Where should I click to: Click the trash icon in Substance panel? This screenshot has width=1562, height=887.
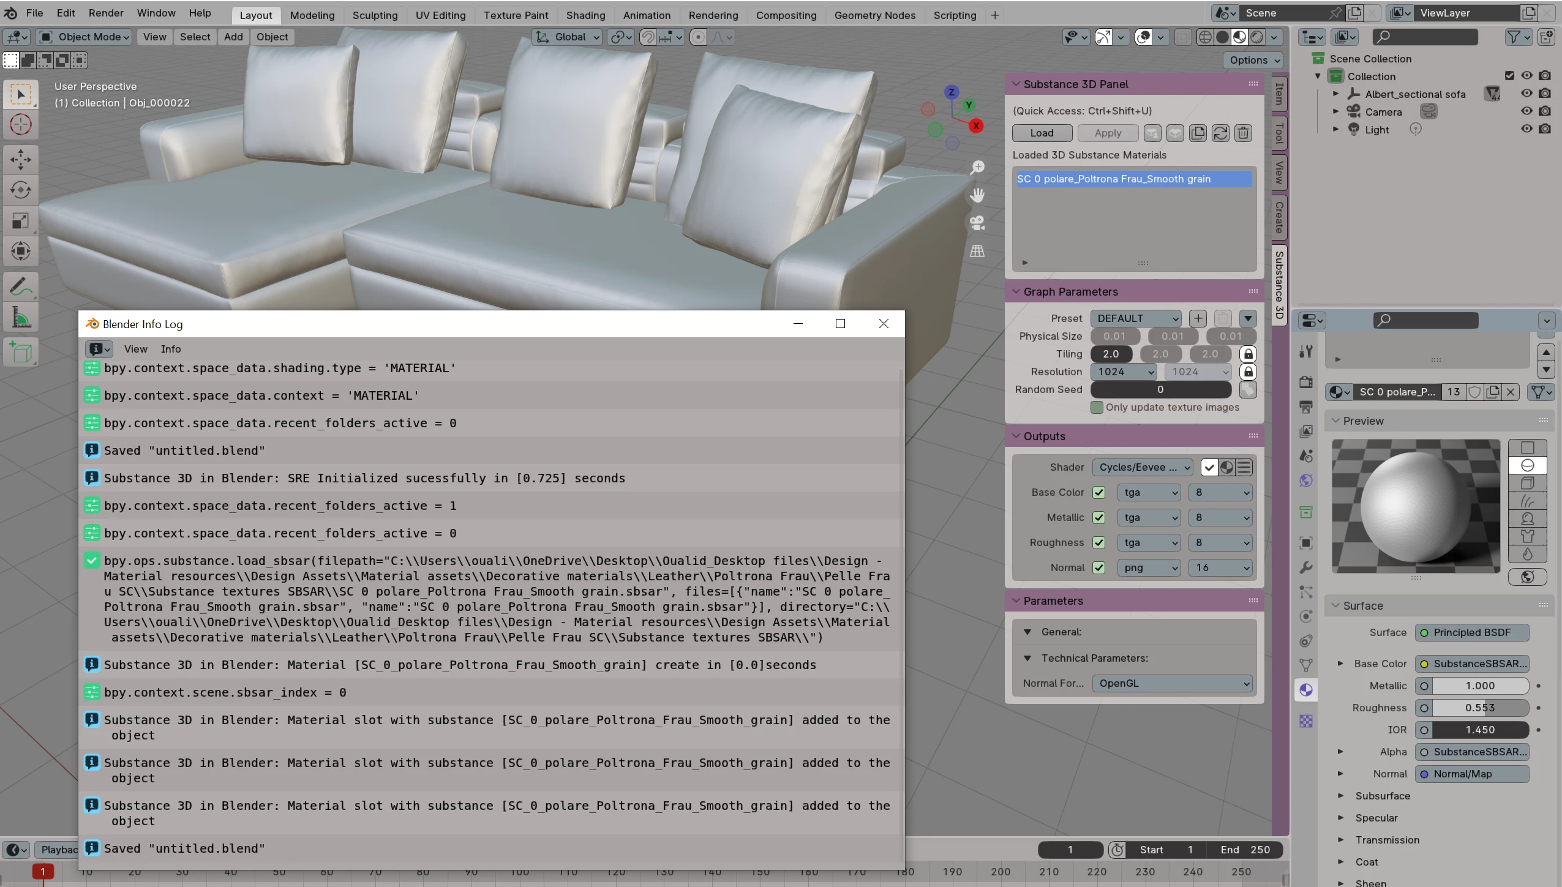click(x=1243, y=133)
